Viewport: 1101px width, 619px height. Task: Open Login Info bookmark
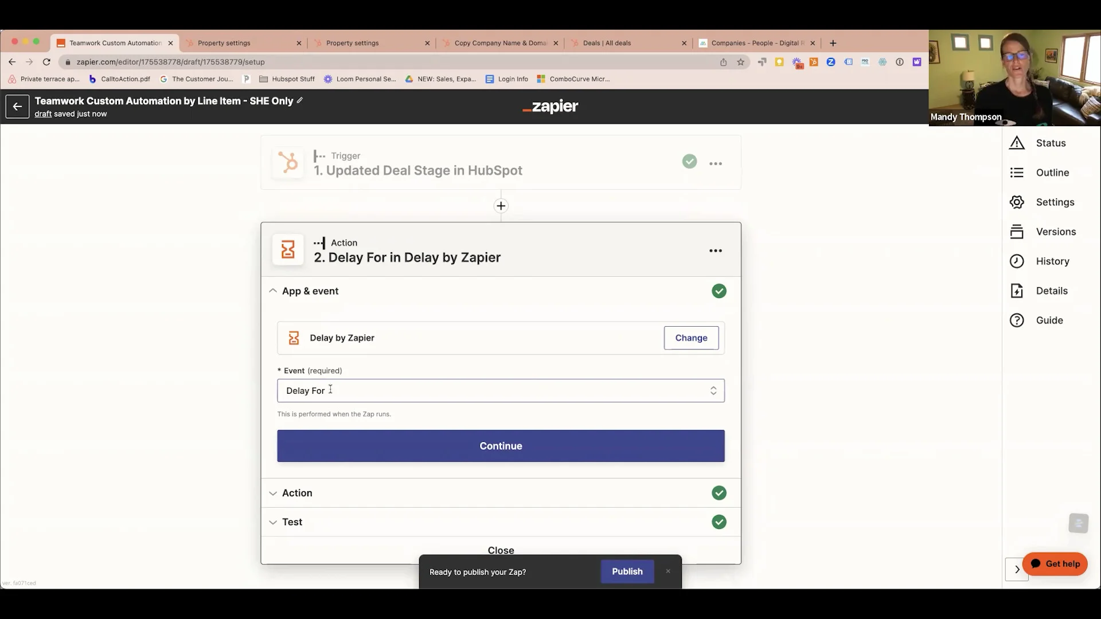(x=506, y=79)
